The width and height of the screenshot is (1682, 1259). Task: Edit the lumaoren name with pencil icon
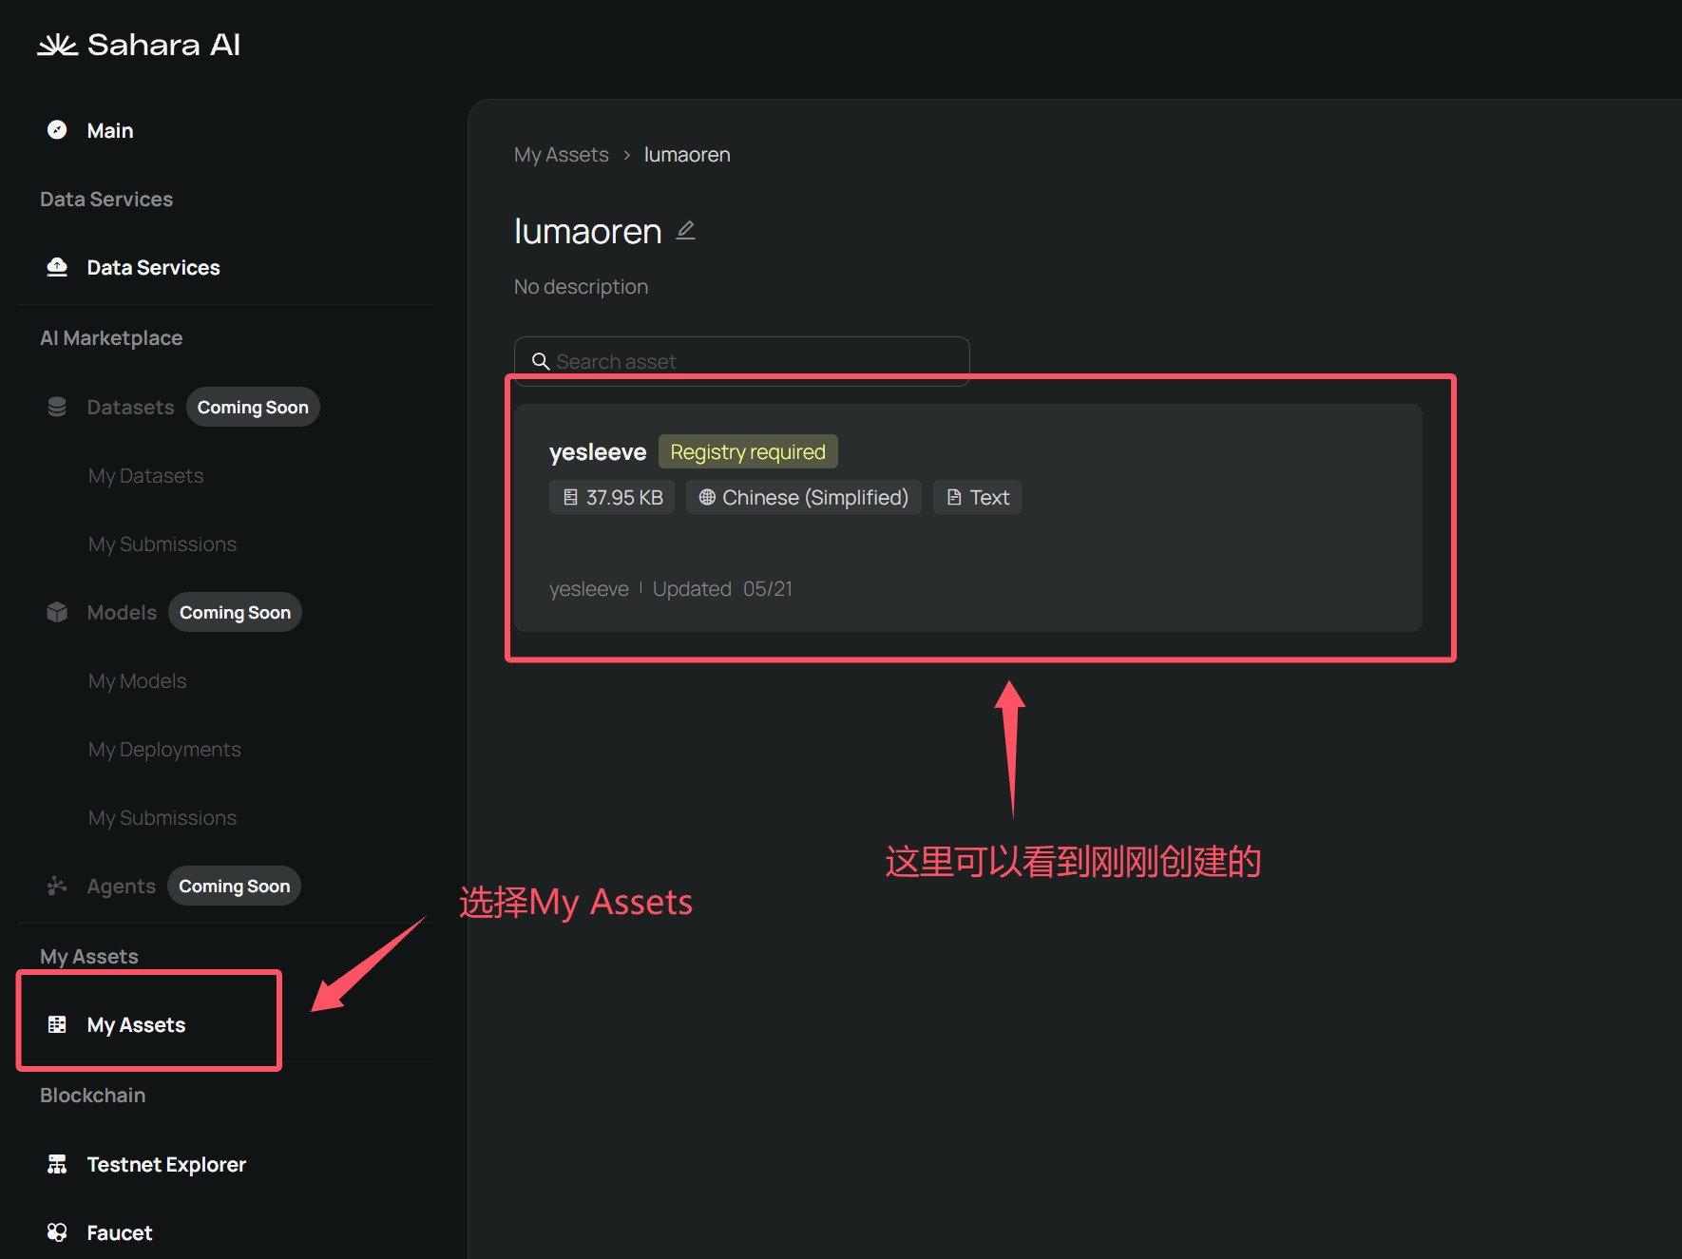pos(685,231)
